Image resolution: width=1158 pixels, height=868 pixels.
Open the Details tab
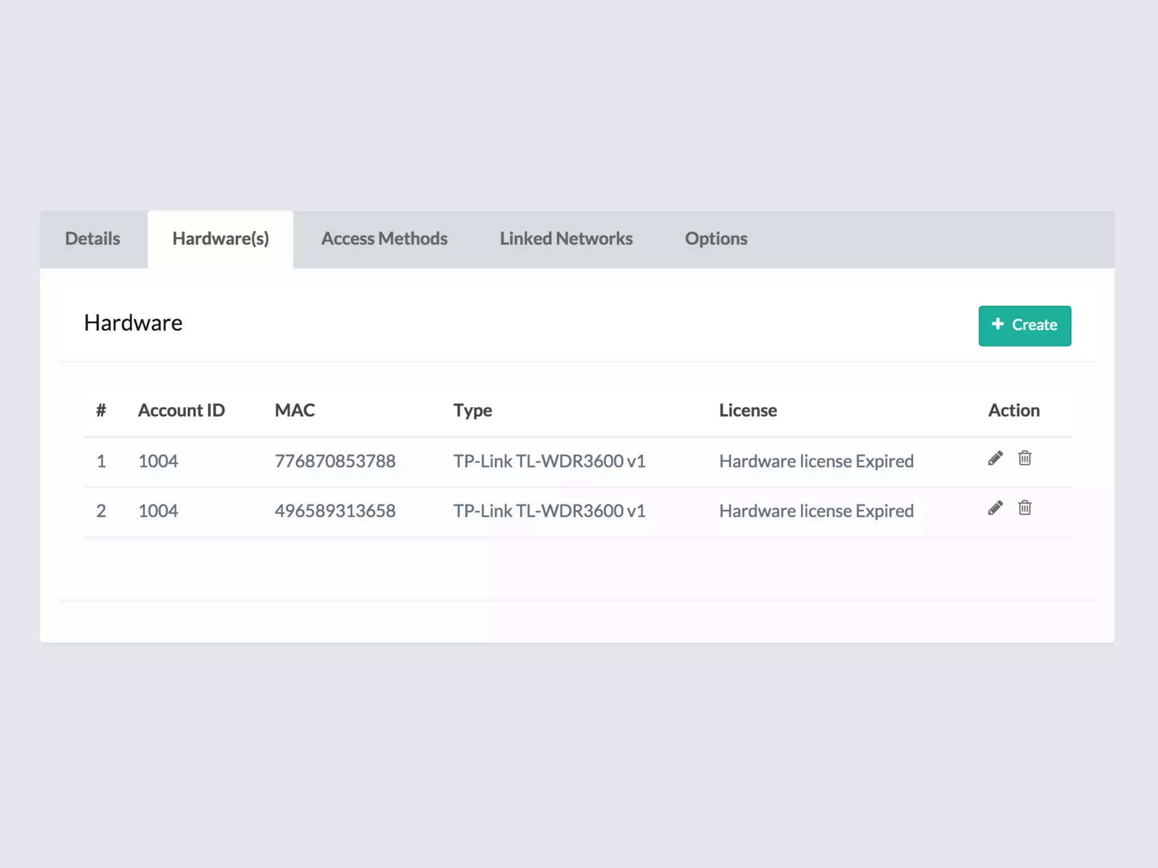point(93,239)
